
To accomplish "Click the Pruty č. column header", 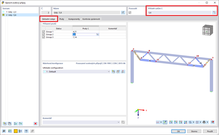I will coord(86,28).
